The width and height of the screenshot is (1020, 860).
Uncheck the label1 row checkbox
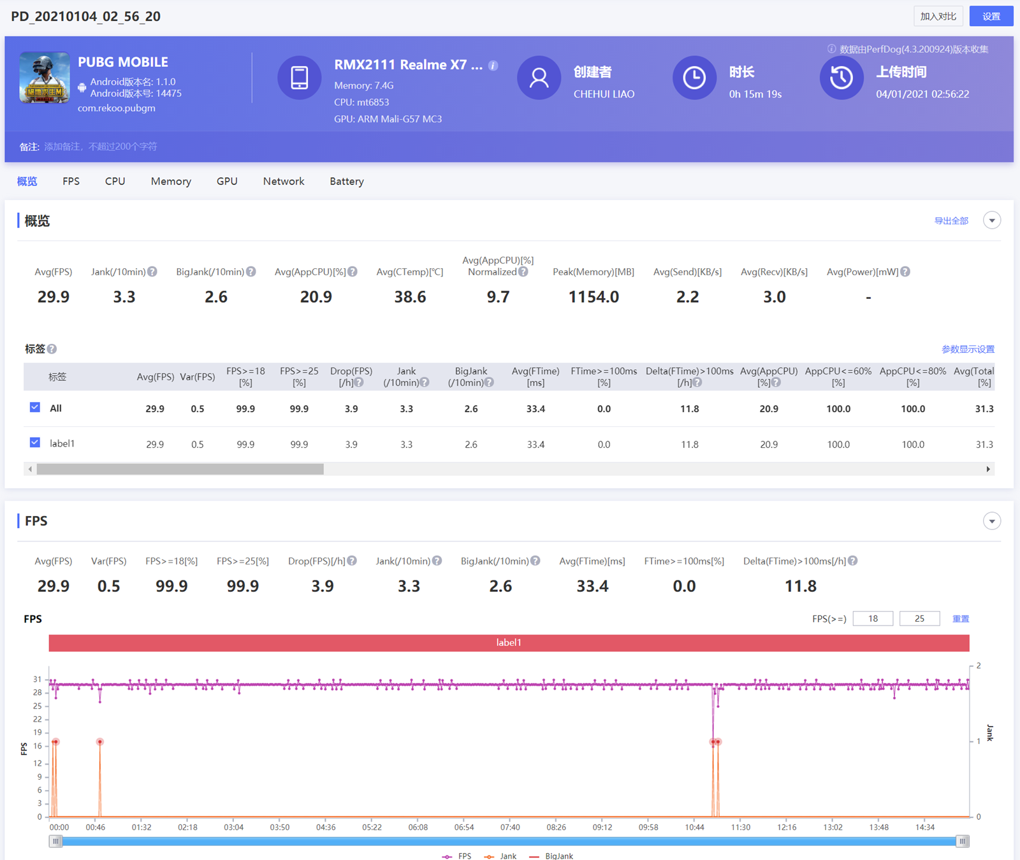35,443
